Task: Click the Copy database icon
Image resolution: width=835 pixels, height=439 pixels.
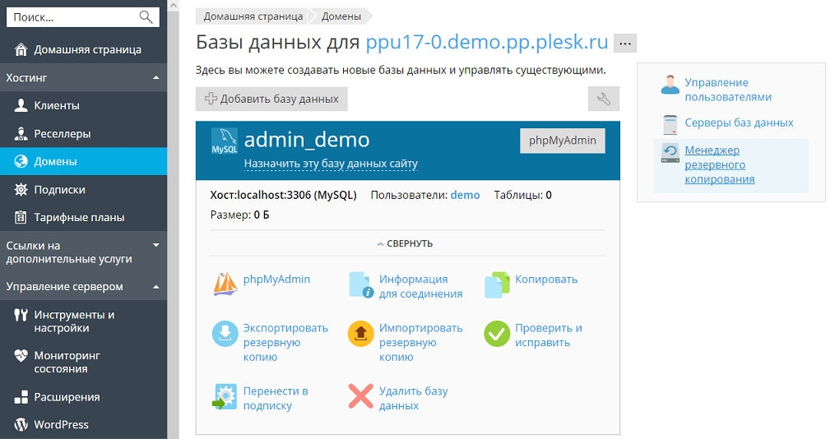Action: click(x=497, y=284)
